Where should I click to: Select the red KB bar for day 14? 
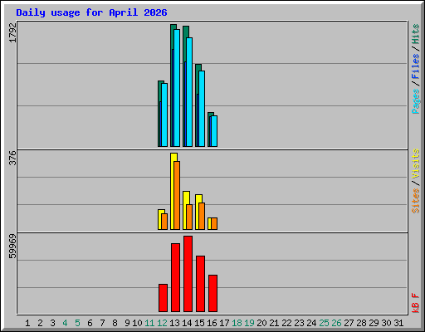(188, 274)
